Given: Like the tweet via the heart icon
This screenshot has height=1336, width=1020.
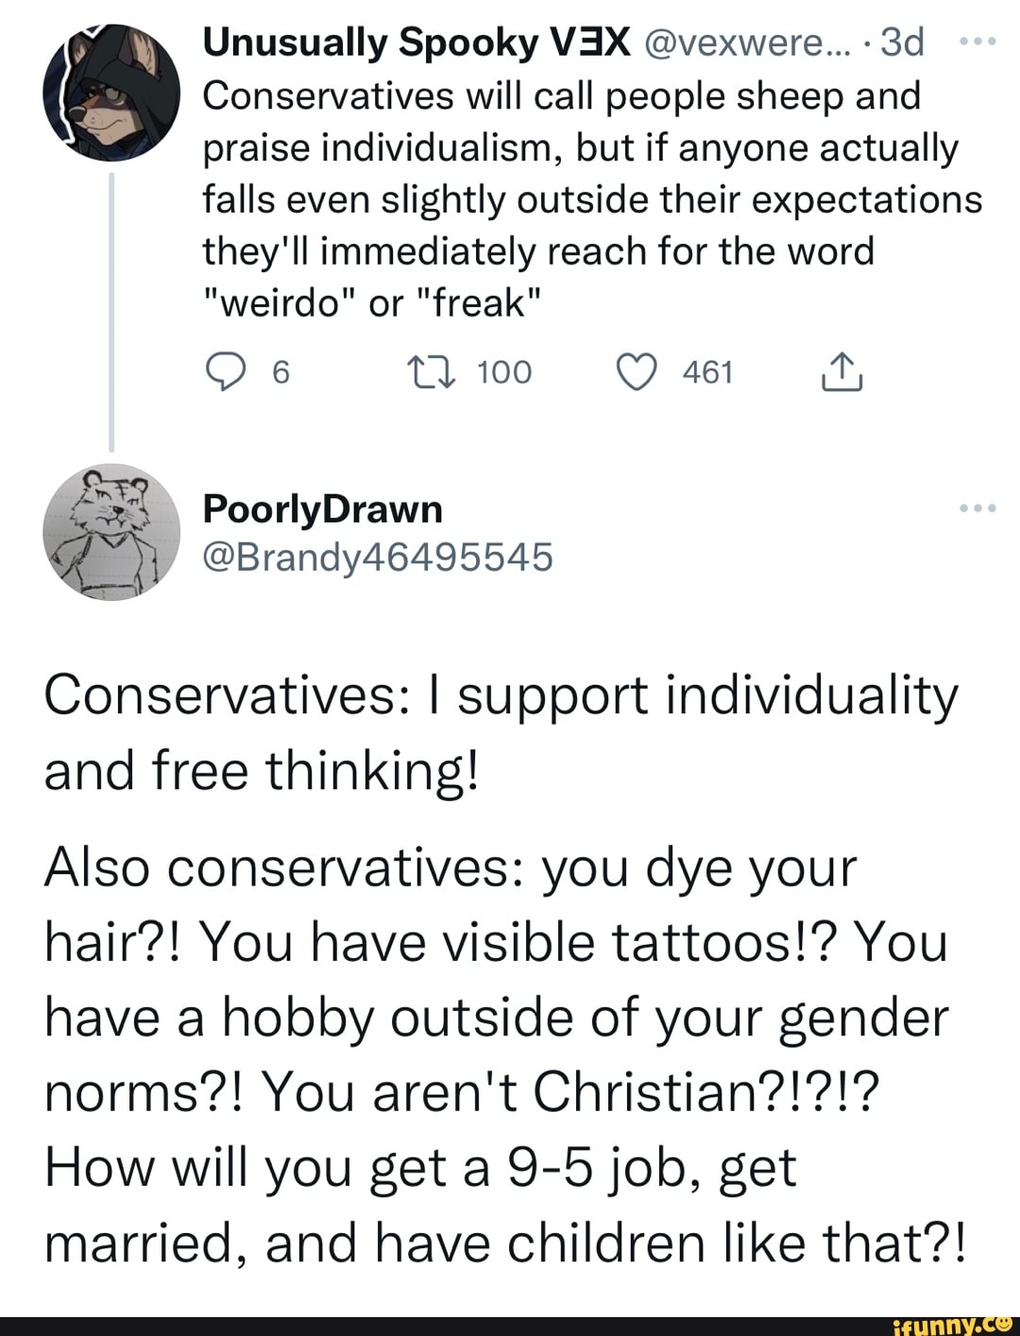Looking at the screenshot, I should coord(637,372).
